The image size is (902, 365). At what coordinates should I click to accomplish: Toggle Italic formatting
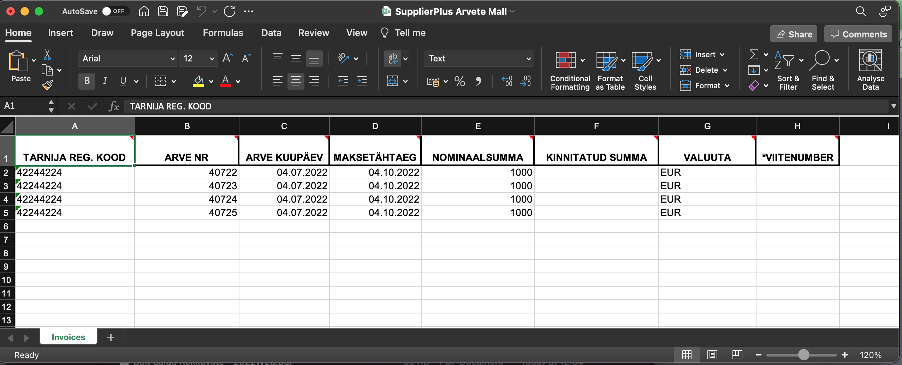tap(105, 81)
